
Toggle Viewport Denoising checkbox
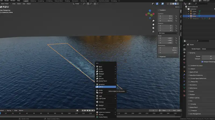click(x=202, y=62)
